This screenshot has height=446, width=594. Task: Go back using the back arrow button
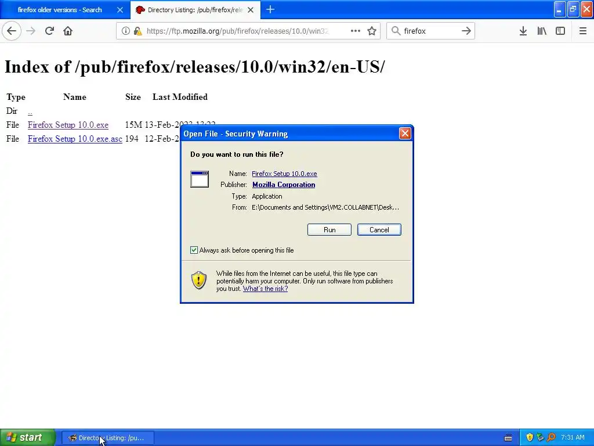12,31
